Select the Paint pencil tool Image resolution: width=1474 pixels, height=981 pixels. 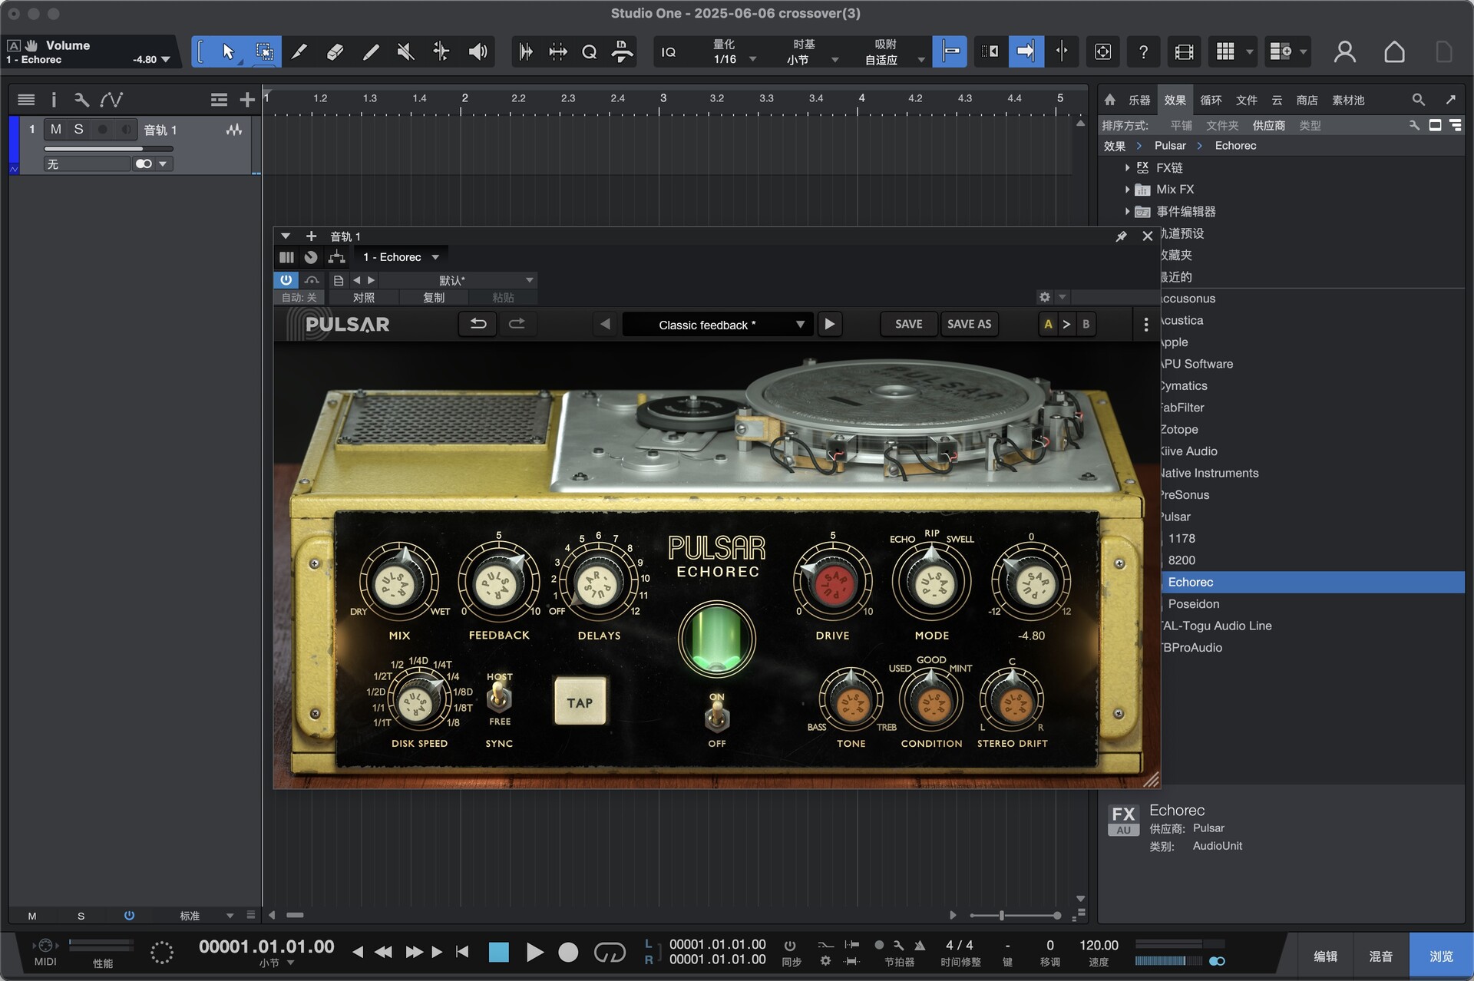click(x=371, y=51)
